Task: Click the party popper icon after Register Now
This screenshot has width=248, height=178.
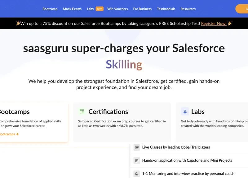Action: pos(230,23)
